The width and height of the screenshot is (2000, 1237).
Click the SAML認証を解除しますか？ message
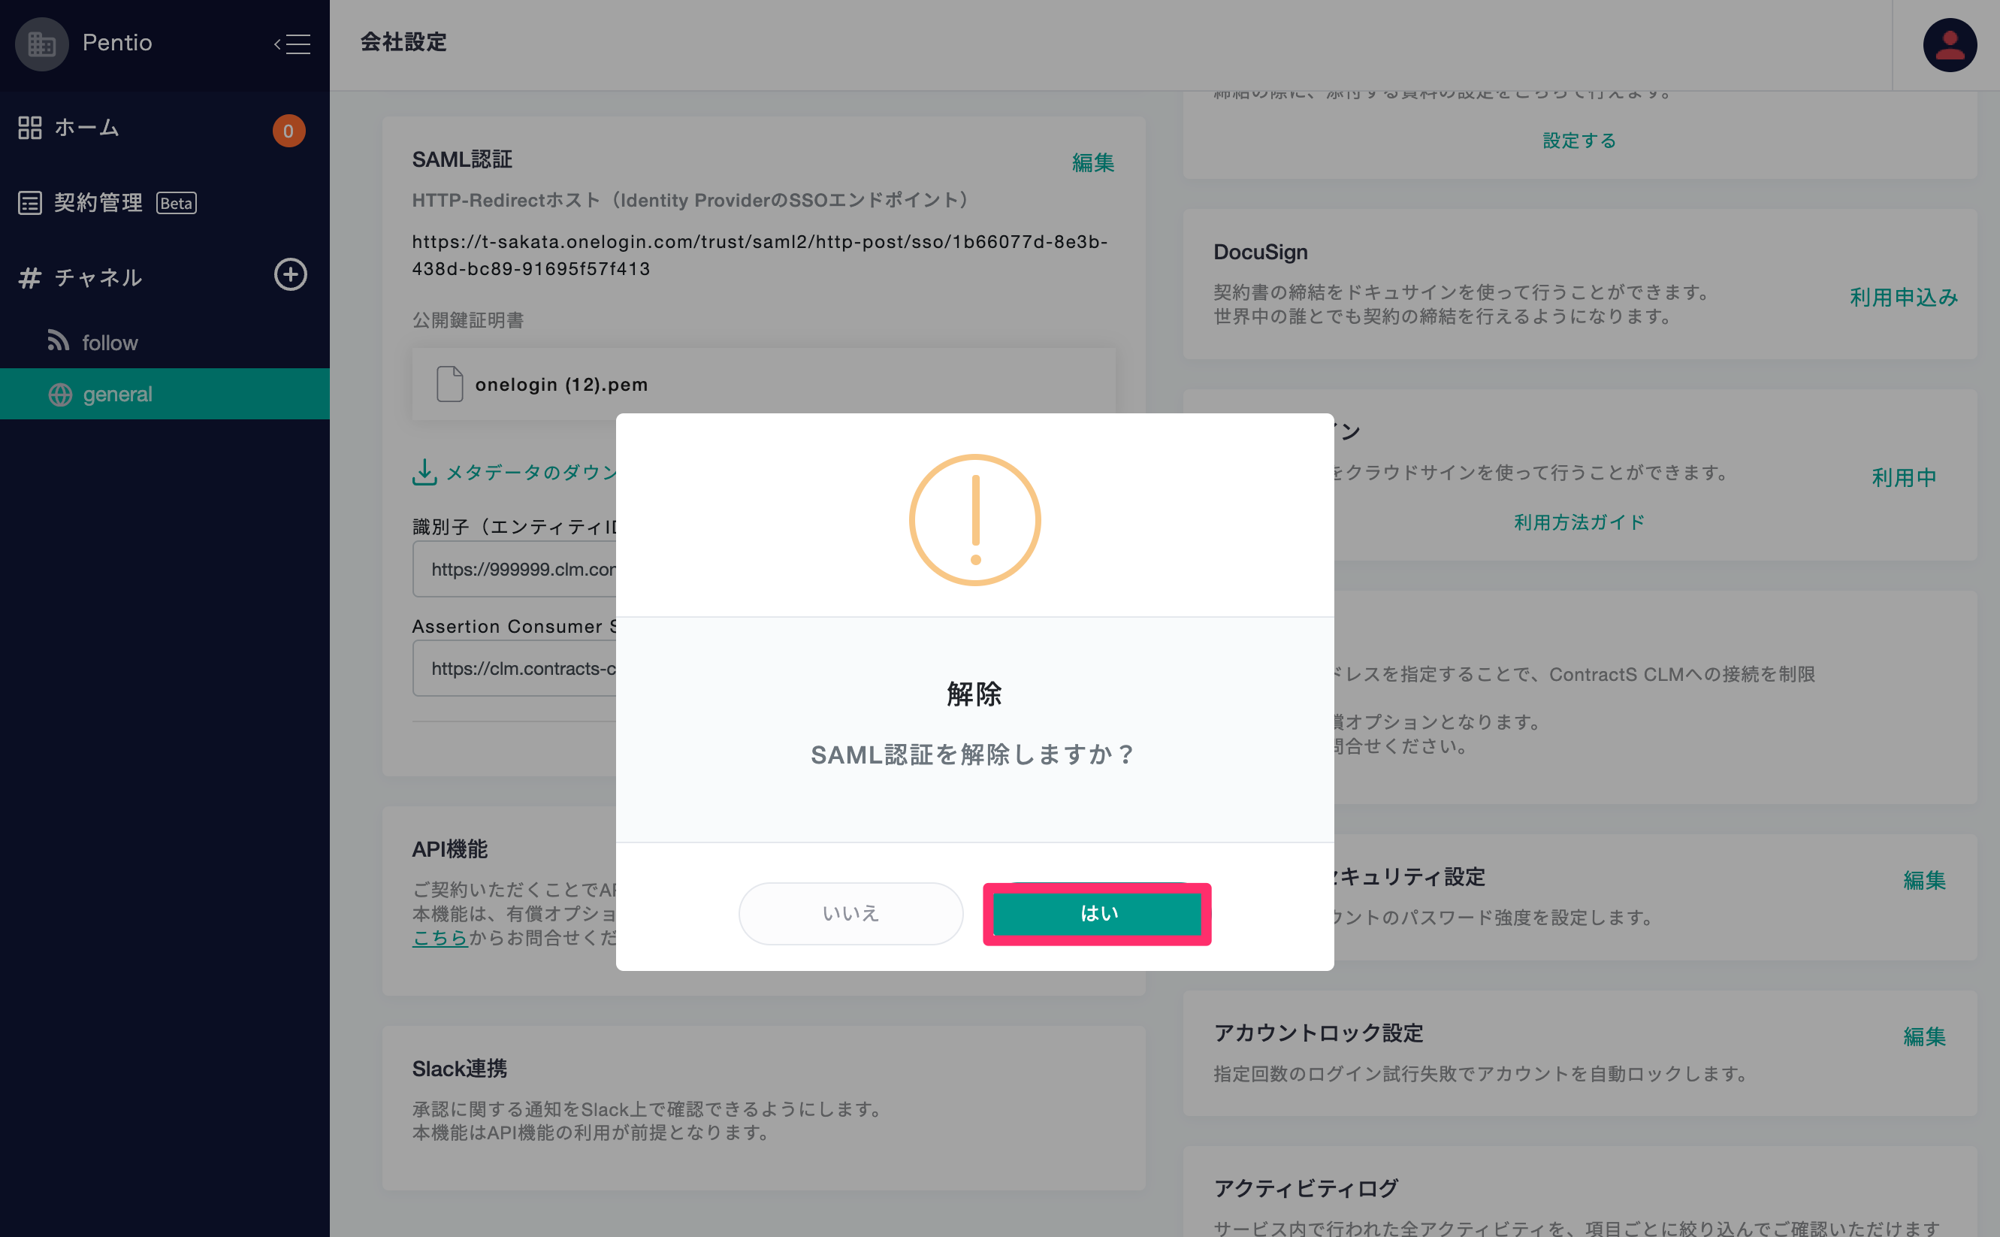point(974,755)
